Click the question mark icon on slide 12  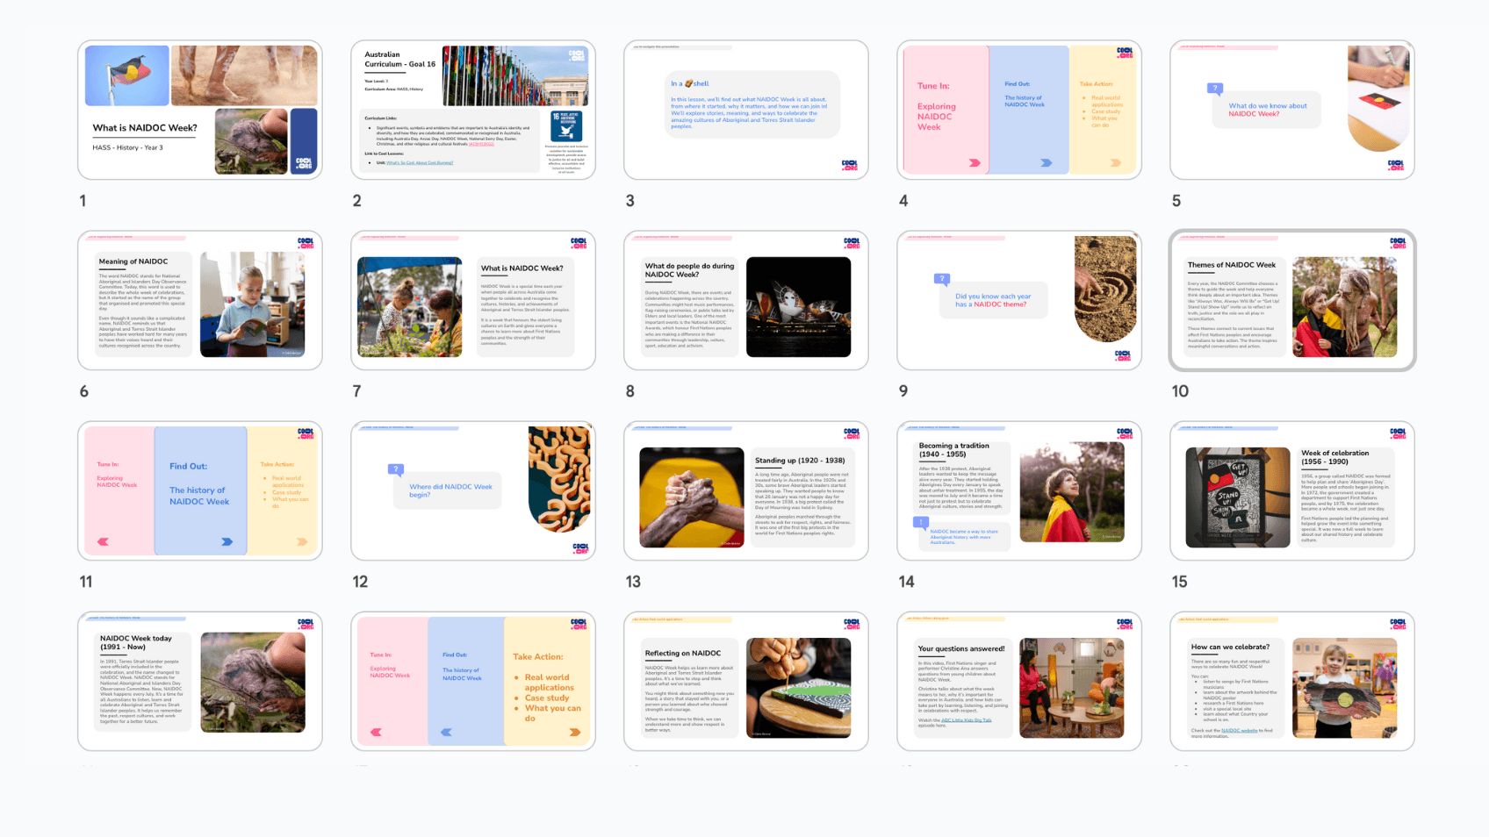coord(396,469)
